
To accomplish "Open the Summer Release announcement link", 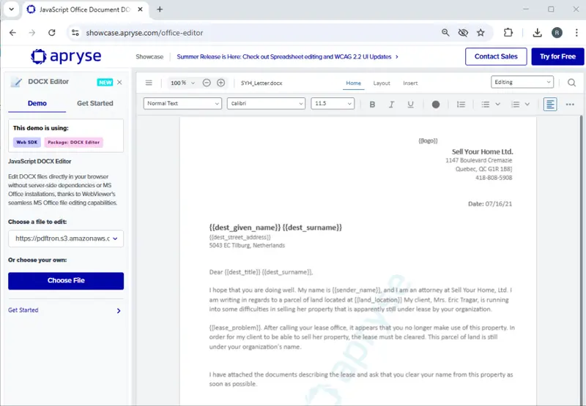I will click(287, 57).
